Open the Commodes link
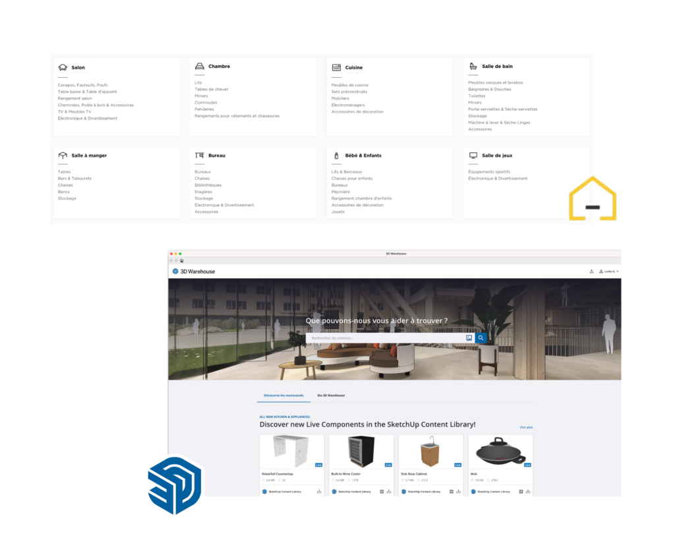The image size is (675, 540). [206, 102]
